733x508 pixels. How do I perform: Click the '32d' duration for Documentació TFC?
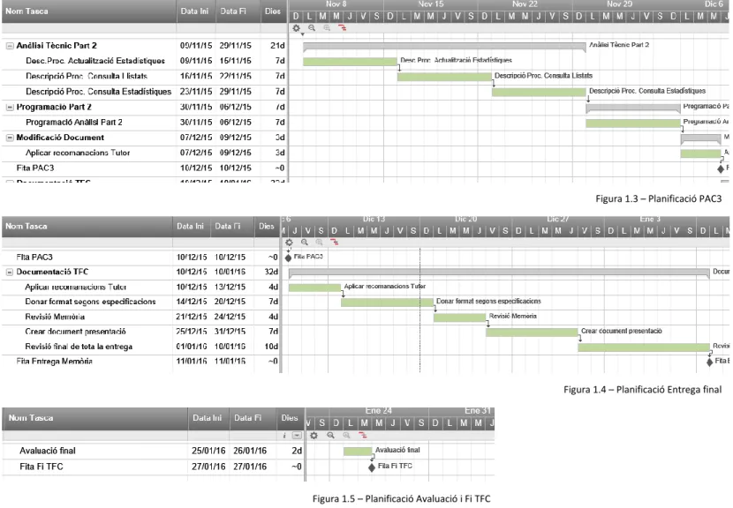coord(271,272)
